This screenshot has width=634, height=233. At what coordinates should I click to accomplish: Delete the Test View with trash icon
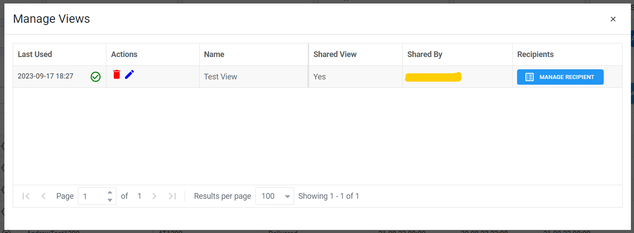point(117,75)
